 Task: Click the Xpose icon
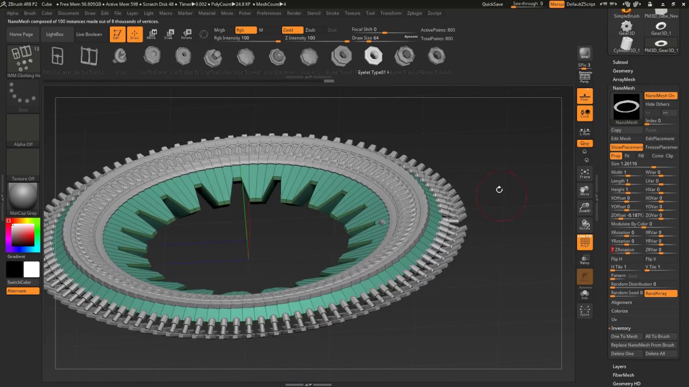(x=585, y=311)
